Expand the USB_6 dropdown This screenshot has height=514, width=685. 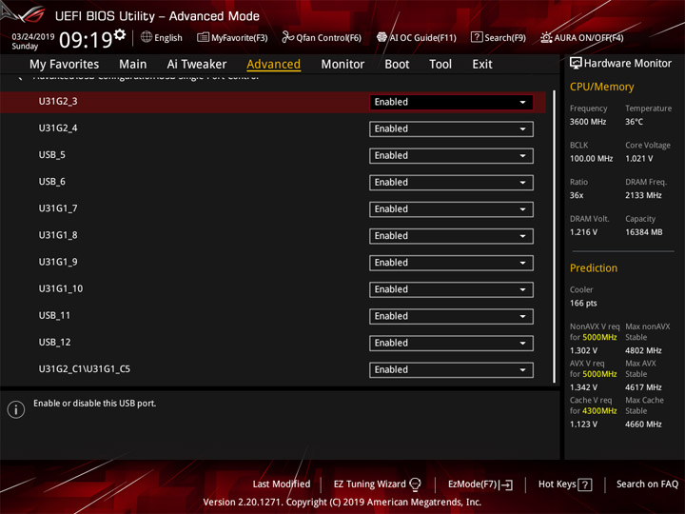(451, 182)
